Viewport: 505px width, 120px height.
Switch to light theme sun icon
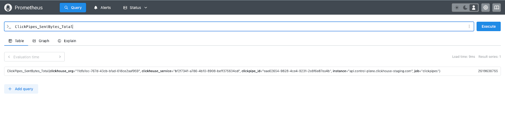pyautogui.click(x=457, y=8)
